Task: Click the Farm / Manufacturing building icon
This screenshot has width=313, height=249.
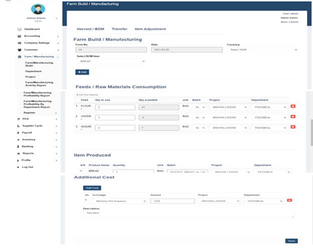Action: click(x=20, y=57)
